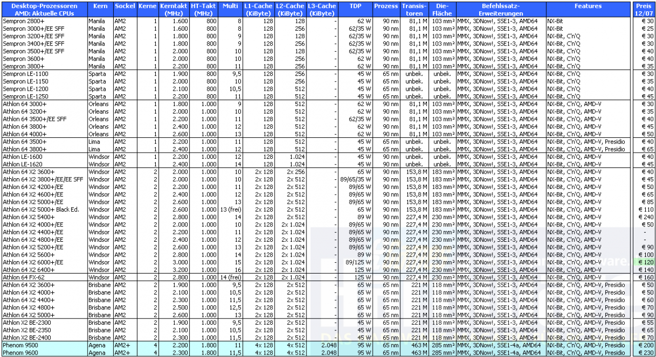Click the '463 M' transistor cell in Phenom 9500 row
The width and height of the screenshot is (656, 357).
coord(419,346)
